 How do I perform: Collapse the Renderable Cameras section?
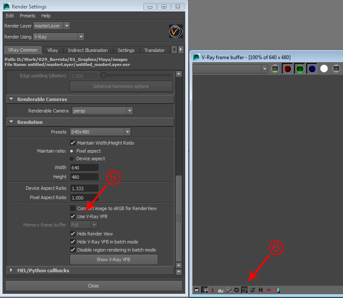tap(11, 99)
